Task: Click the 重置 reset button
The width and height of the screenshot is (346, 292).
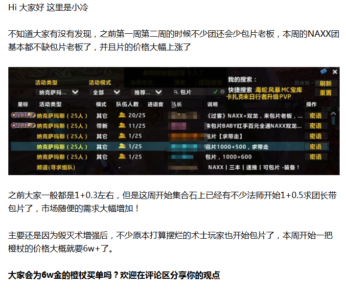Action: point(325,92)
